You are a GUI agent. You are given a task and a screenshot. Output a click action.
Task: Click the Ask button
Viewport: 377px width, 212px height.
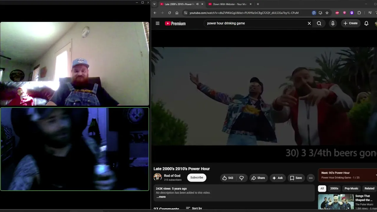point(277,178)
